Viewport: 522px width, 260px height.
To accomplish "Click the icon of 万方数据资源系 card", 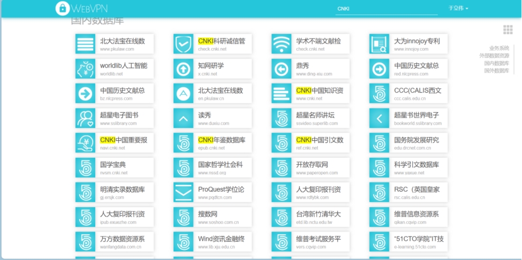I will (85, 242).
